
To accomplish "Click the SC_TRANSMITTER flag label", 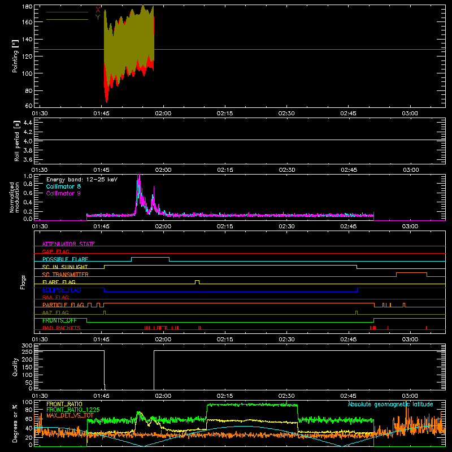I will [x=66, y=274].
